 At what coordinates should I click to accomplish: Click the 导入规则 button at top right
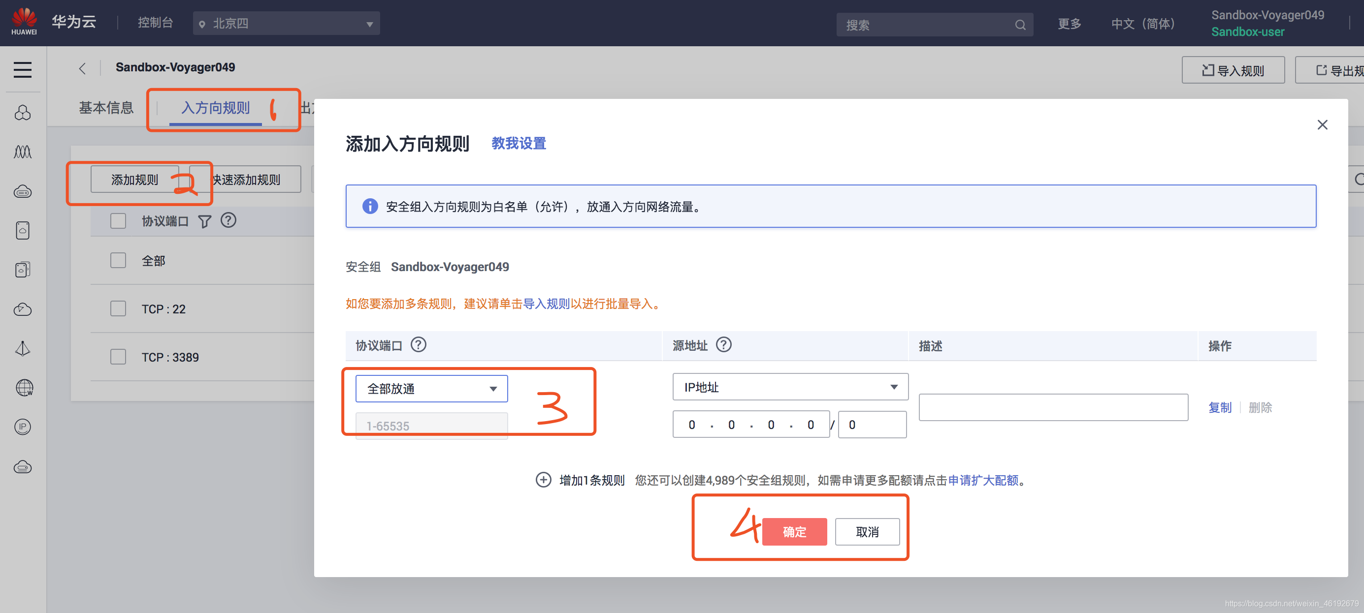[1233, 70]
